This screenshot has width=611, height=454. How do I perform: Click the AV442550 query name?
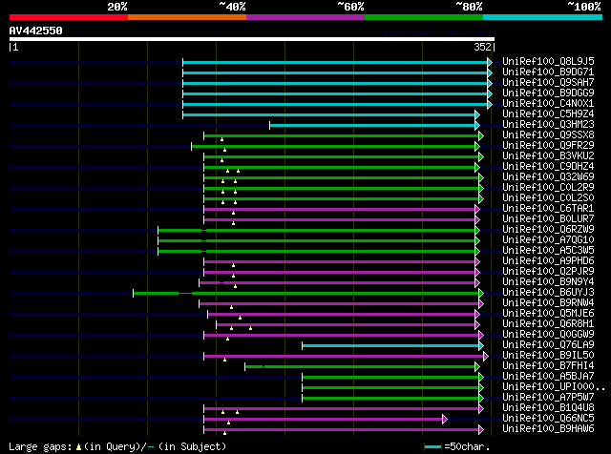point(36,31)
